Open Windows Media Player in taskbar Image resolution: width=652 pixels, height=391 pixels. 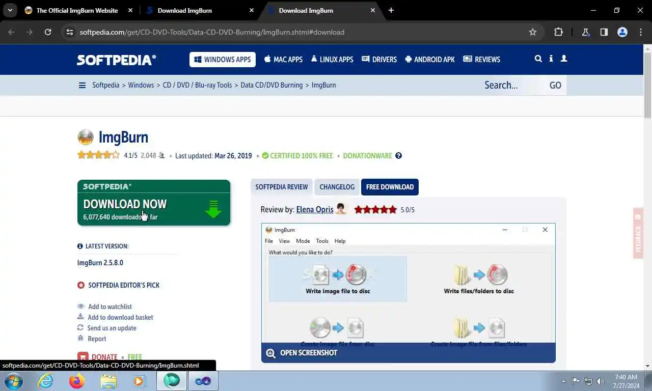[139, 381]
